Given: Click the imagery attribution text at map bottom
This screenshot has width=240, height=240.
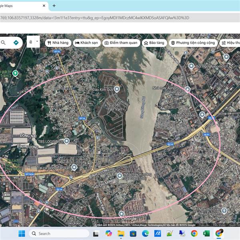Looking at the screenshot, I should click(146, 225).
